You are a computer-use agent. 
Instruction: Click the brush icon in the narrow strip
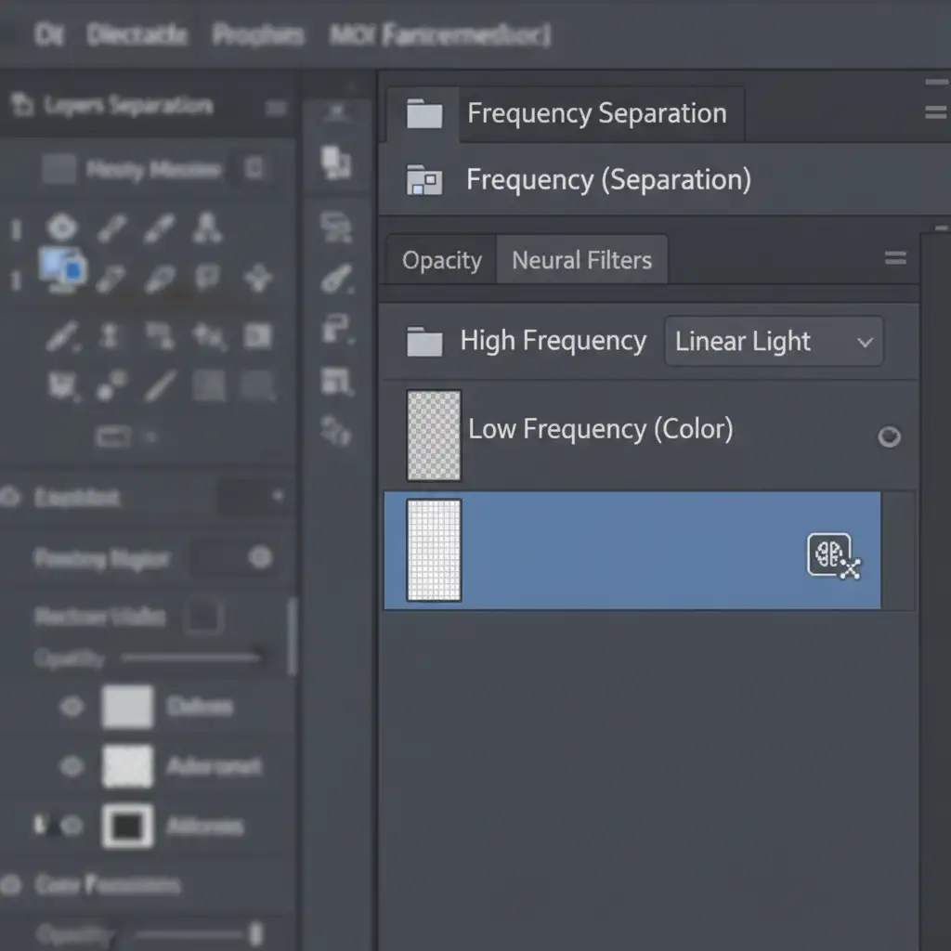coord(334,278)
